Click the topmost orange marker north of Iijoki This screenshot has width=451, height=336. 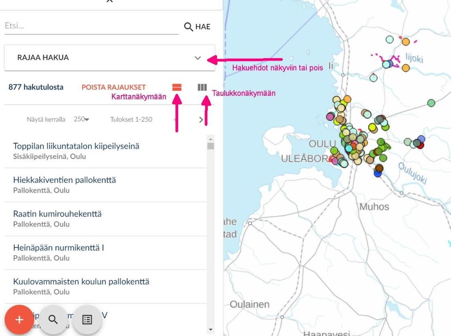[406, 42]
